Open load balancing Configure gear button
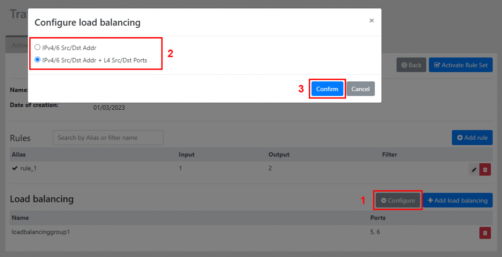The image size is (502, 257). click(x=398, y=201)
